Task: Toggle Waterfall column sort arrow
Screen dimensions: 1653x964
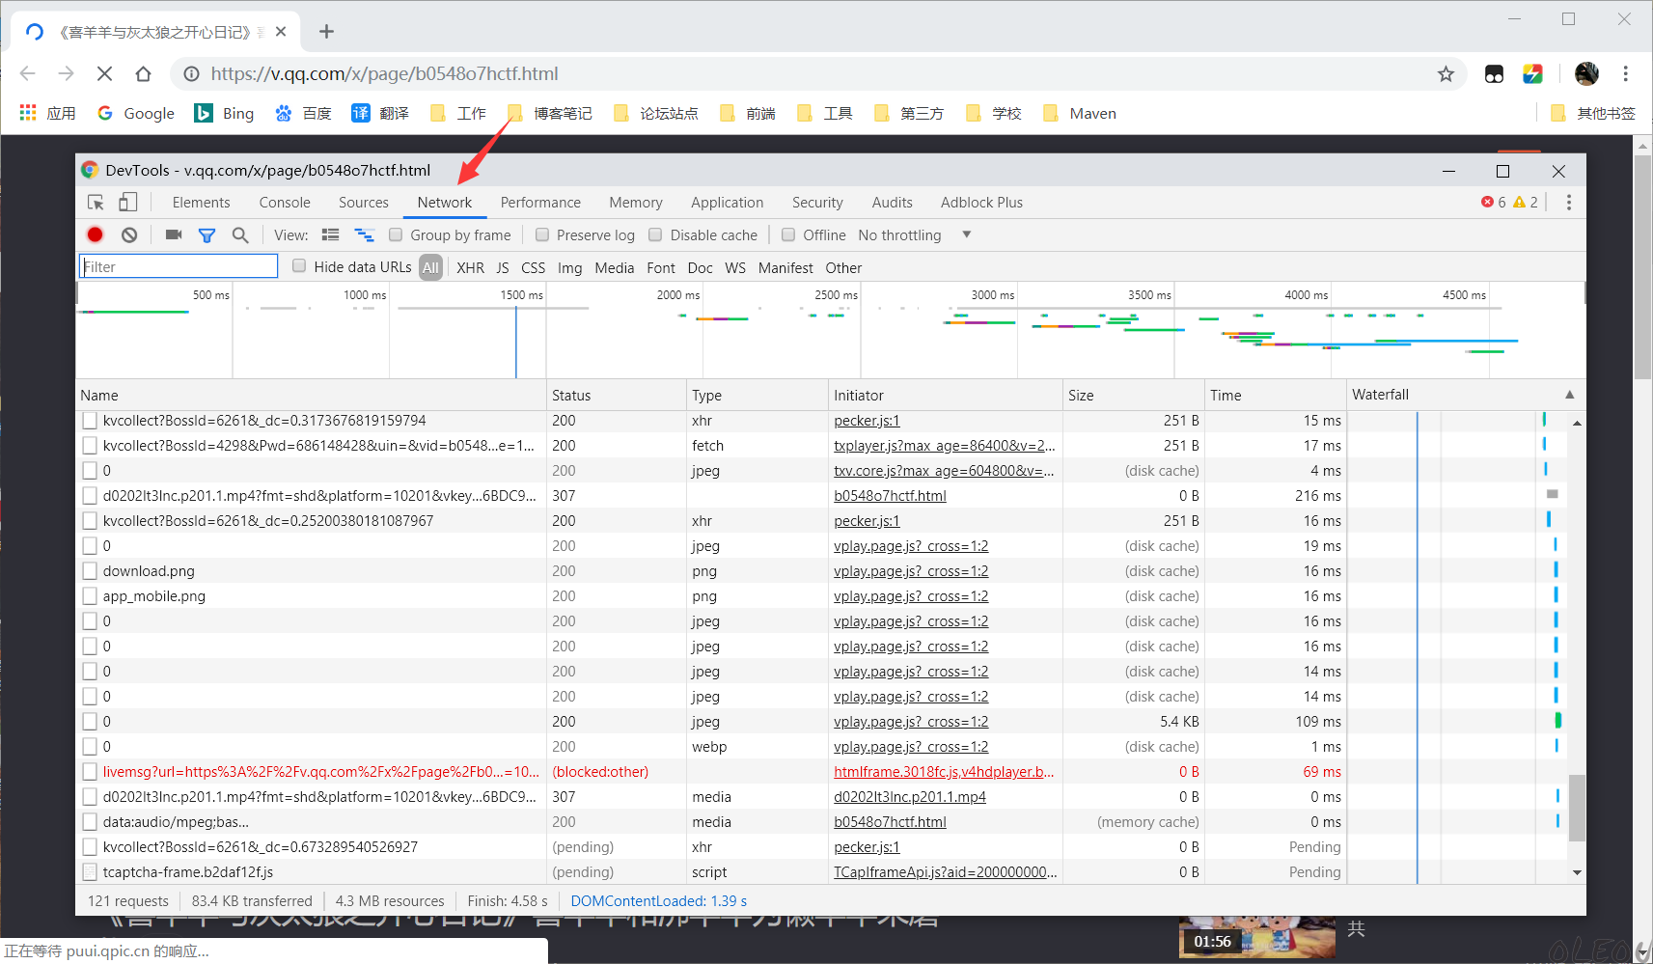Action: (x=1570, y=395)
